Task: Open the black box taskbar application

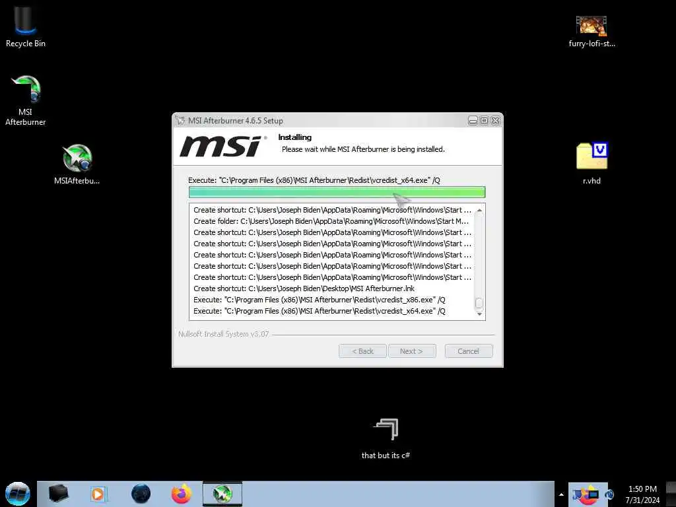Action: 58,494
